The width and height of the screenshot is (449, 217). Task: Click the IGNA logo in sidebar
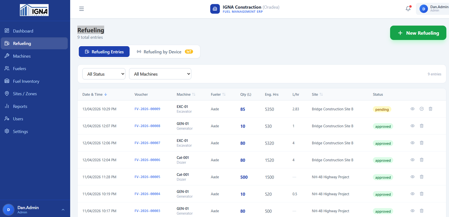[34, 10]
